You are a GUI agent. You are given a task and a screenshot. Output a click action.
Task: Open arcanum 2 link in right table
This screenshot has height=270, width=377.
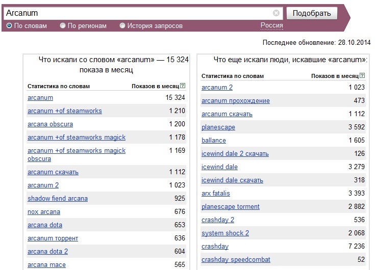pos(217,87)
